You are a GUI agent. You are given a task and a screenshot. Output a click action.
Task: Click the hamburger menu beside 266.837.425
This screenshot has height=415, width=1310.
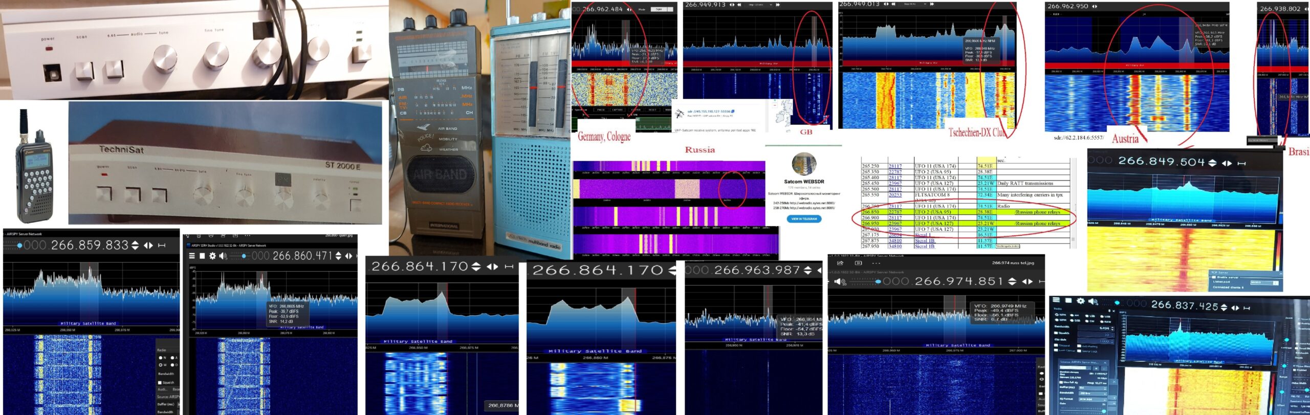[x=1056, y=301]
